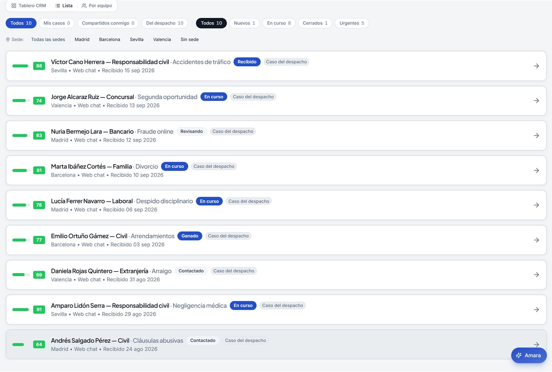
Task: Open Emilio Ortuño Gámez case arrow
Action: (536, 240)
